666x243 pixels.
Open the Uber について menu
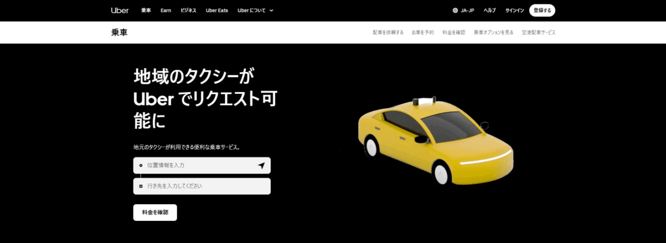tap(256, 10)
